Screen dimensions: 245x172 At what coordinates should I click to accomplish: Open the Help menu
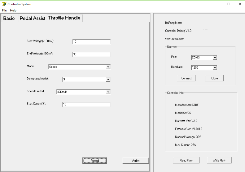pos(13,11)
